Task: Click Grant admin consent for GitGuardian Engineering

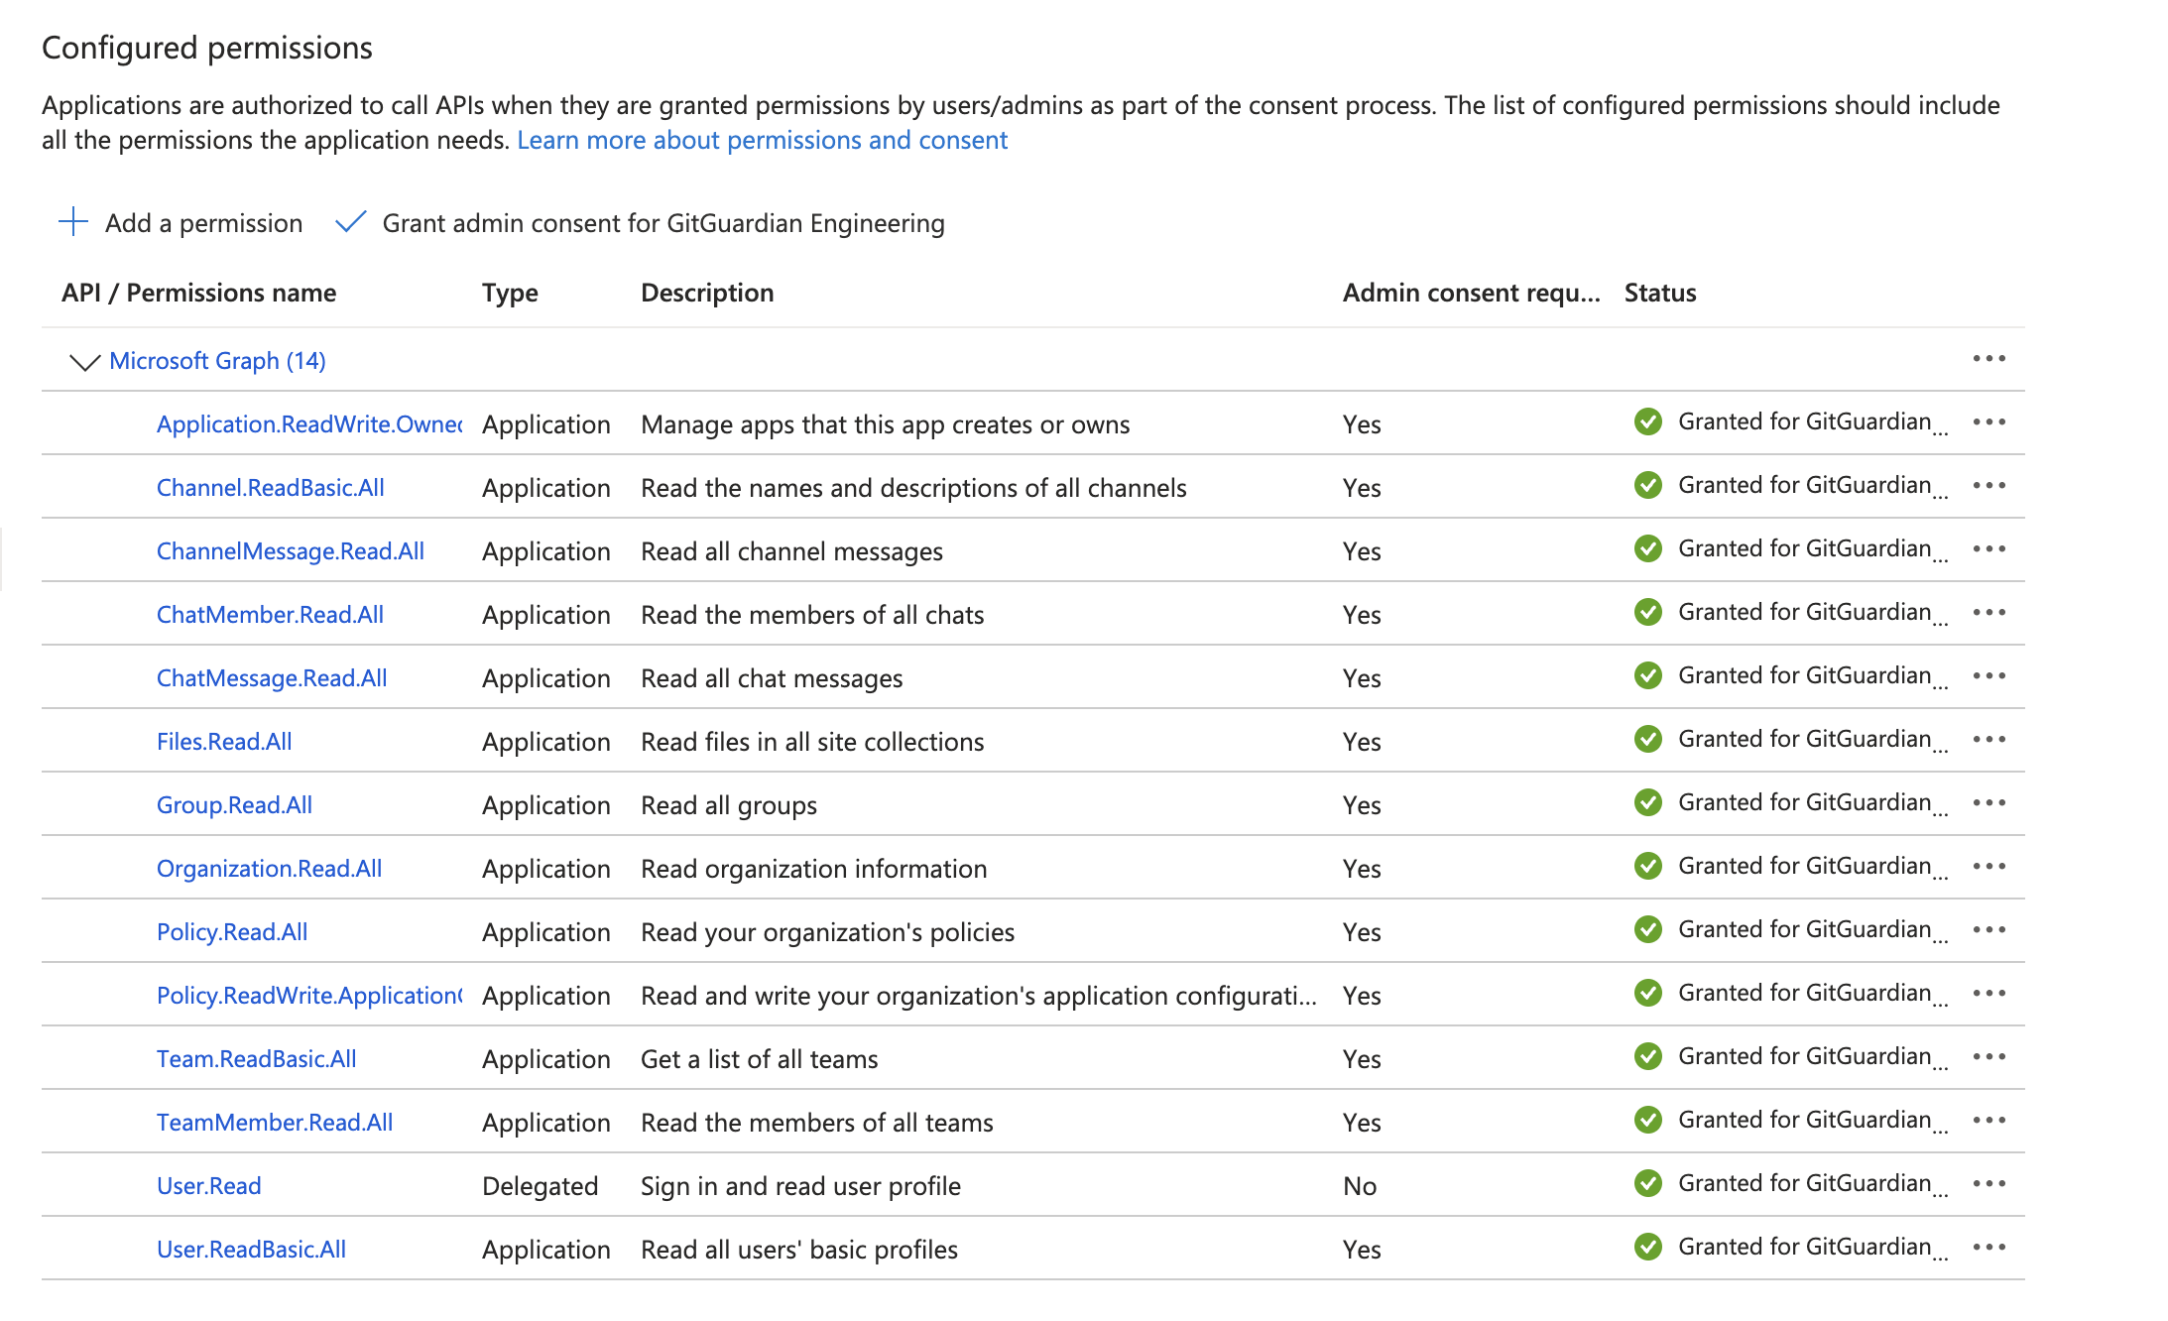Action: [x=640, y=223]
